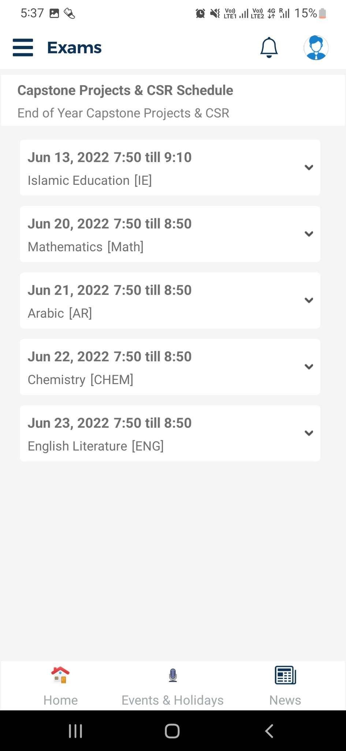Expand the Arabic exam chevron

click(309, 300)
